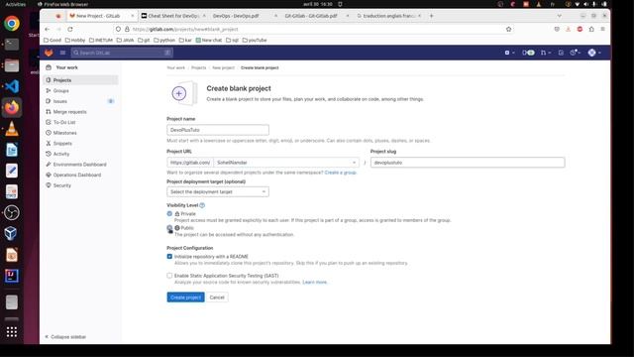This screenshot has width=634, height=357.
Task: Click the Projects breadcrumb link
Action: pos(198,67)
